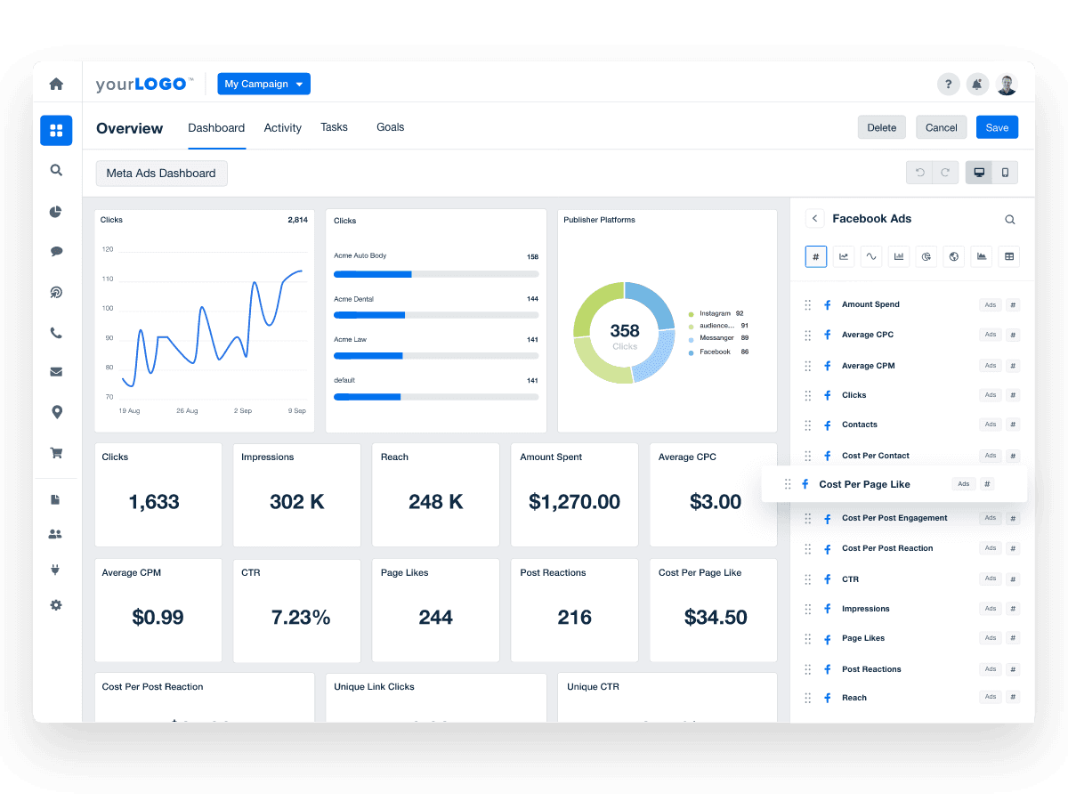Open the shopping cart section in sidebar
The width and height of the screenshot is (1068, 801).
coord(56,453)
